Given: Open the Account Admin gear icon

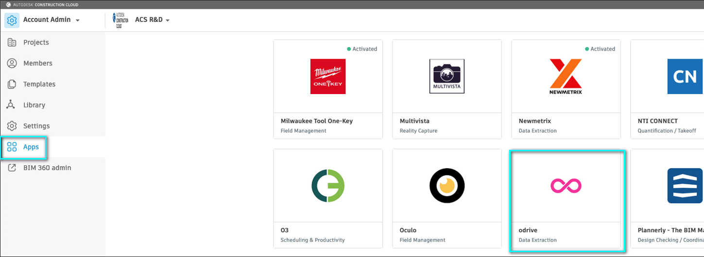Looking at the screenshot, I should [12, 20].
